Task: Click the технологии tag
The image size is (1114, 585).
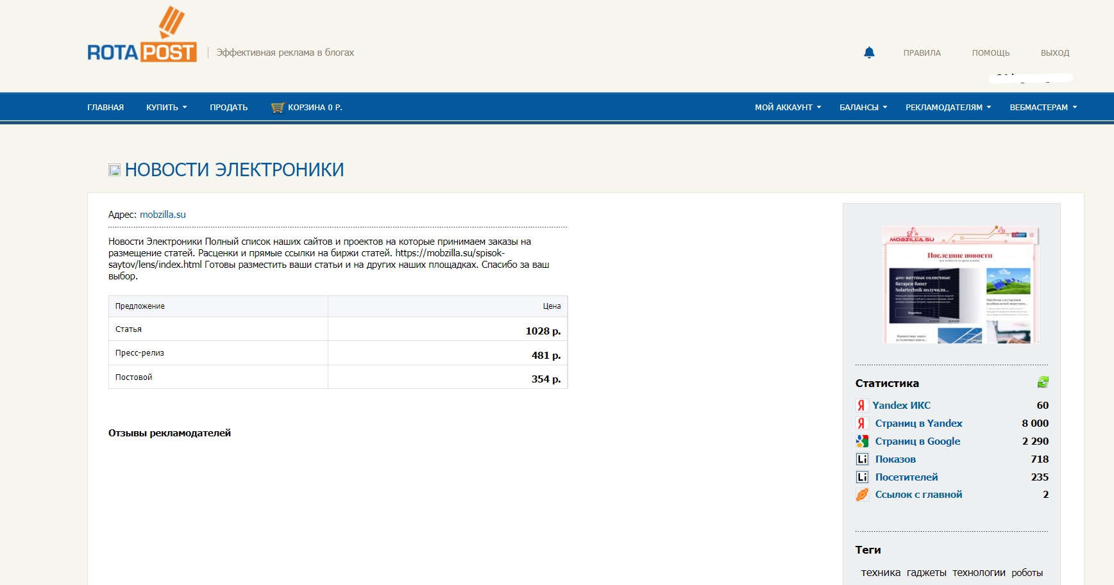Action: coord(979,573)
